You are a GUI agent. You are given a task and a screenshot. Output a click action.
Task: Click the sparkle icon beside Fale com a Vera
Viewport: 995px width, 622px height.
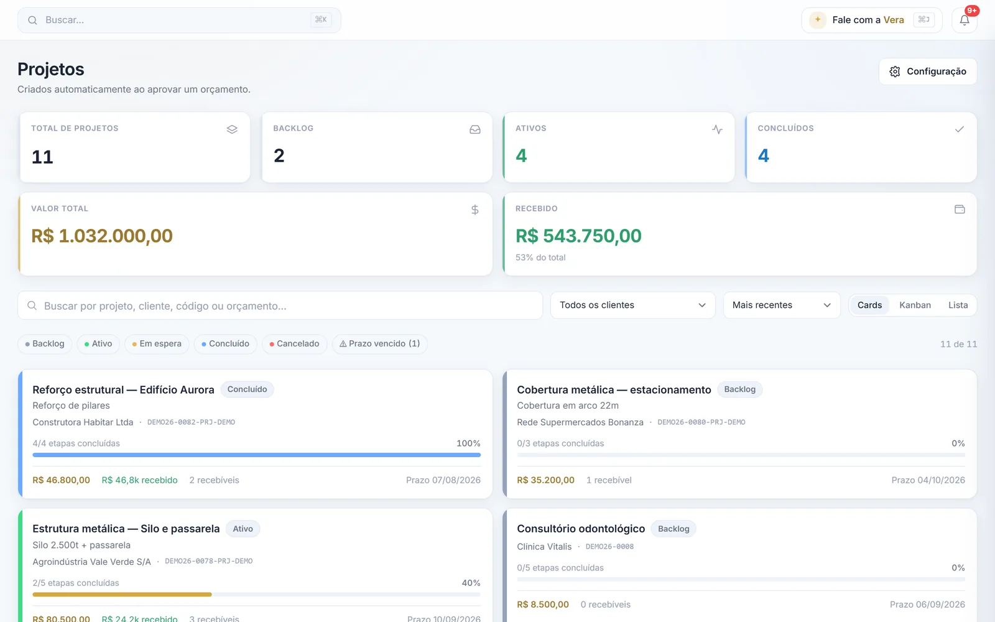pos(818,20)
